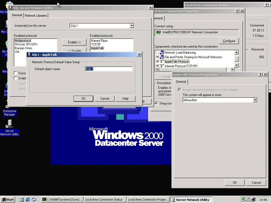Switch to cmd.exe taskbar button
The image size is (271, 203).
click(x=62, y=200)
